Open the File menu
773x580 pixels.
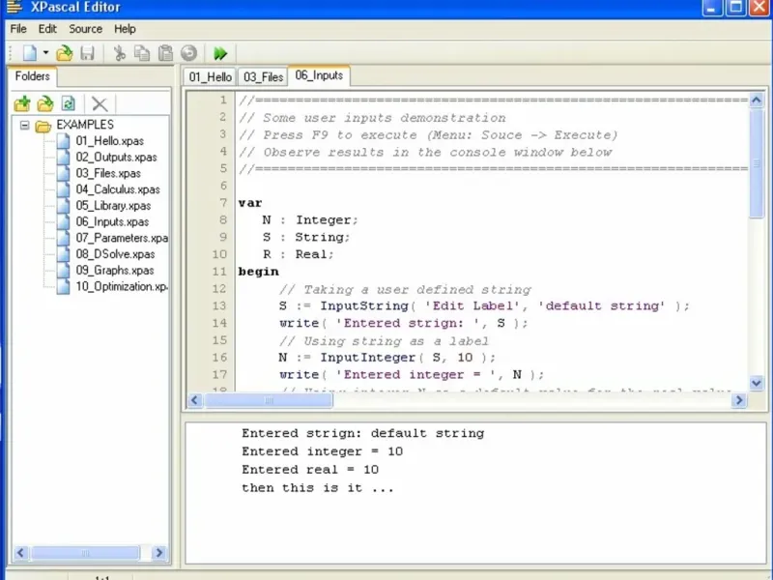(18, 29)
